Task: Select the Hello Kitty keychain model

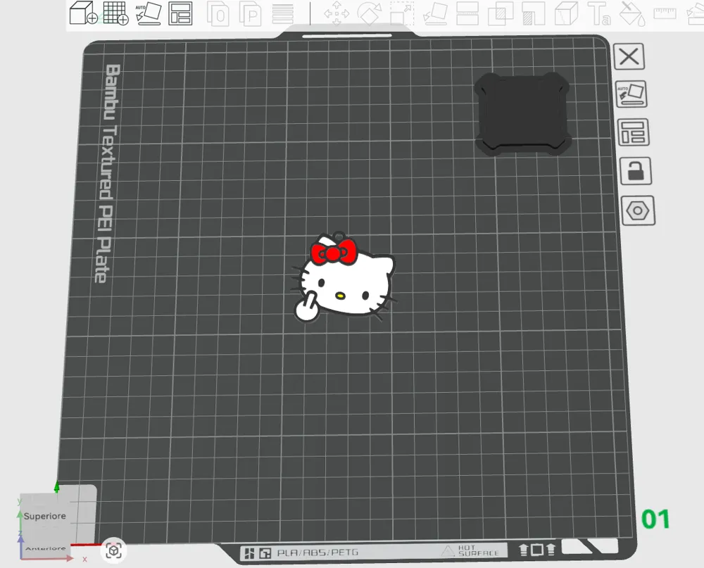Action: click(344, 277)
